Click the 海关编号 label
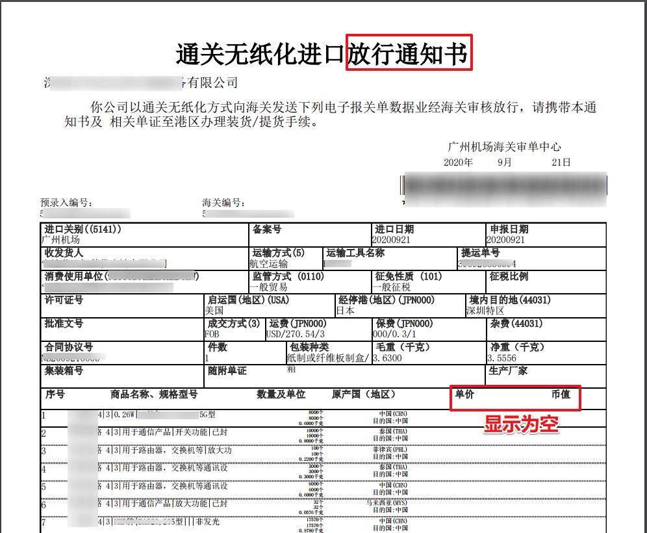 pos(223,202)
